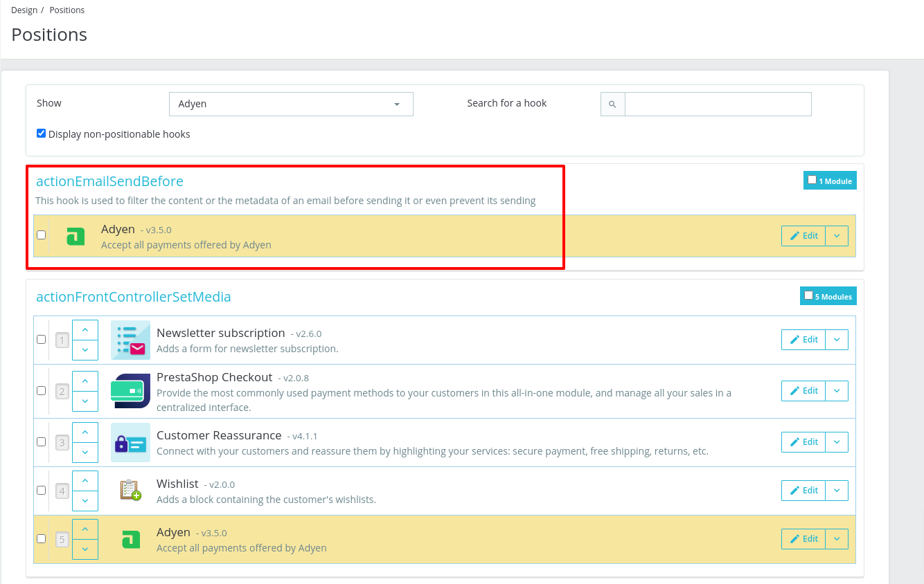Tick the checkbox beside Customer Reassurance
Viewport: 924px width, 584px height.
coord(41,441)
